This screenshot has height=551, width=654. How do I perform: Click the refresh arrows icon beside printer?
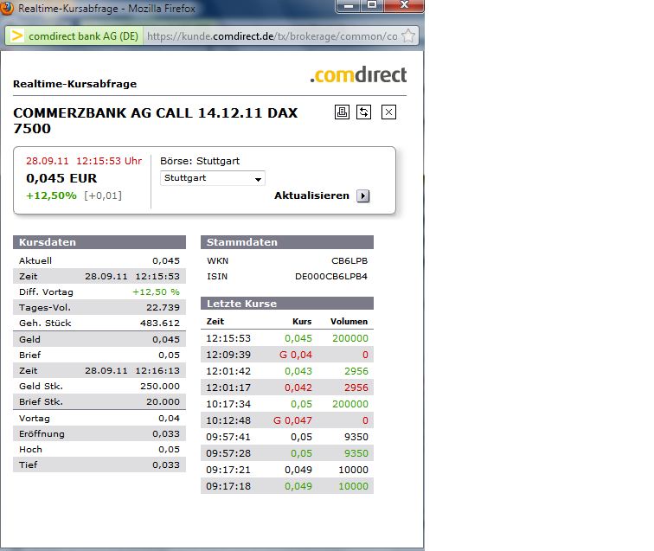(x=363, y=112)
